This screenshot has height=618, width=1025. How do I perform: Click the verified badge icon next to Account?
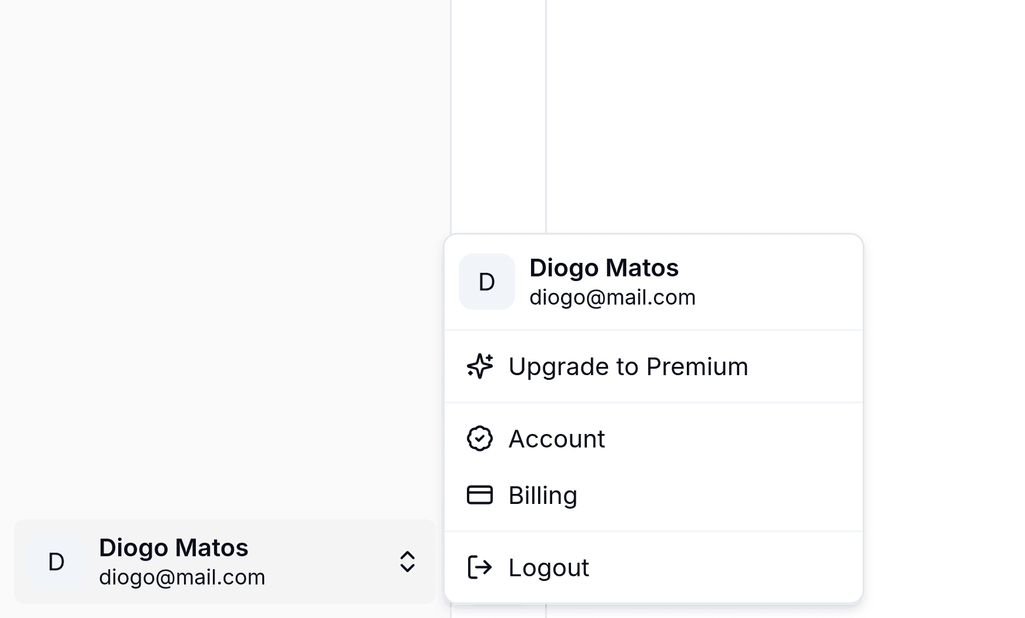click(x=480, y=439)
